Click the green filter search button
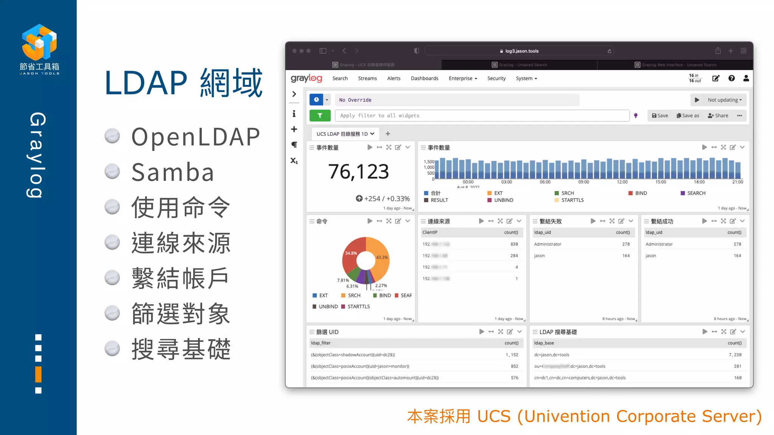Image resolution: width=774 pixels, height=435 pixels. [x=320, y=116]
